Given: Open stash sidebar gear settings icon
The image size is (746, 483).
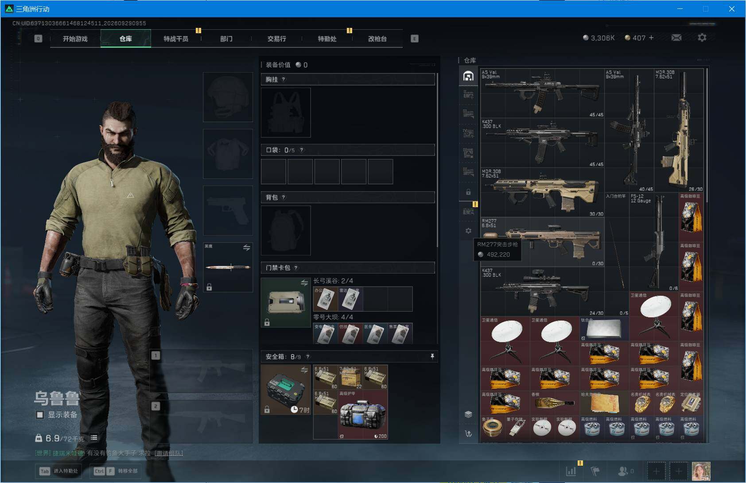Looking at the screenshot, I should [468, 231].
